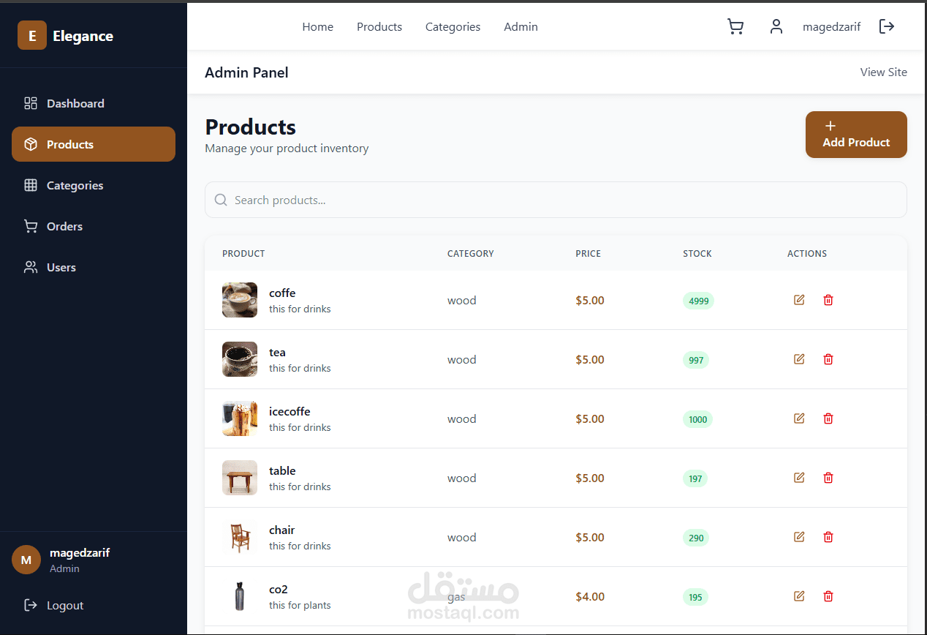Click the stock badge 195
The height and width of the screenshot is (635, 927).
[695, 597]
